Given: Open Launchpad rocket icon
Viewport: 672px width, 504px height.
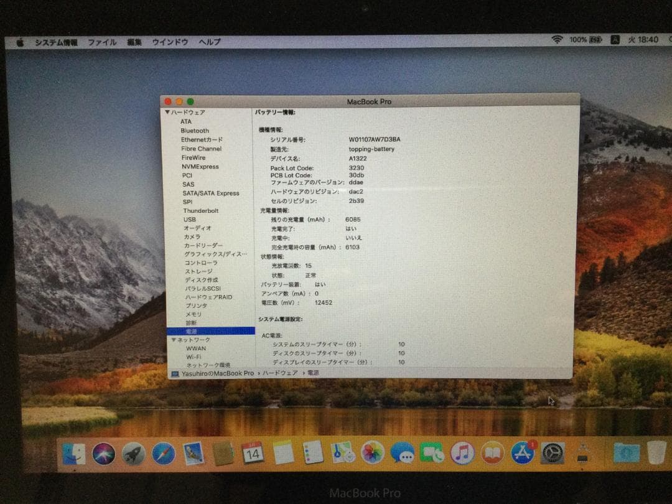Looking at the screenshot, I should pyautogui.click(x=133, y=454).
